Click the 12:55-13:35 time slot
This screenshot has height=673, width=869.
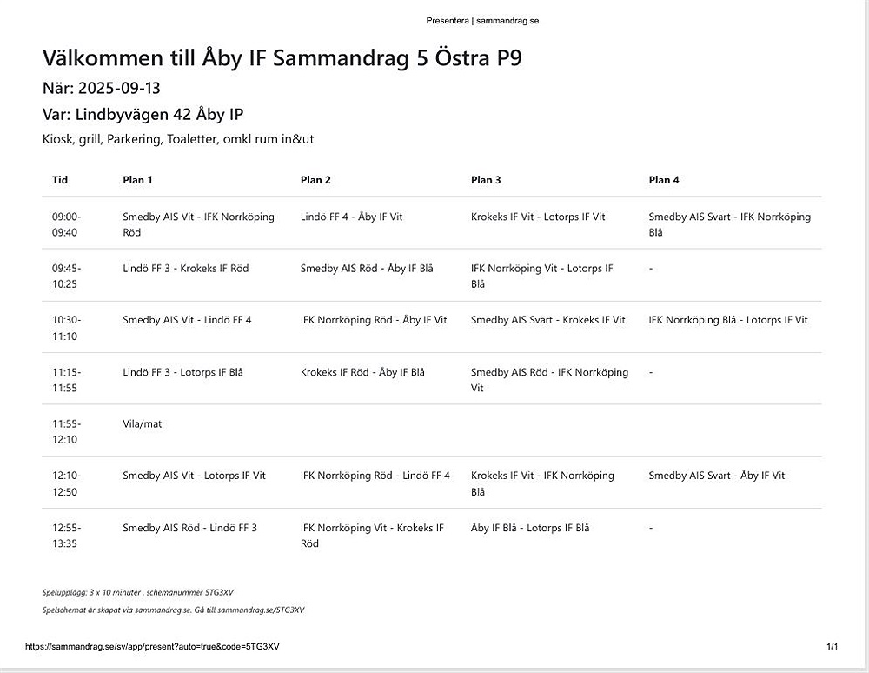(67, 536)
